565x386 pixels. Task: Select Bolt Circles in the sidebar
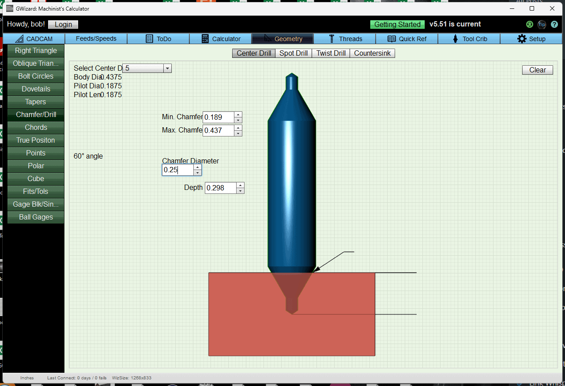(35, 76)
